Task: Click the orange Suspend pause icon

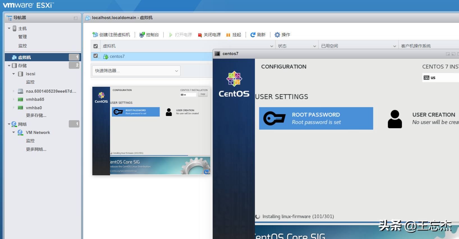Action: click(228, 35)
